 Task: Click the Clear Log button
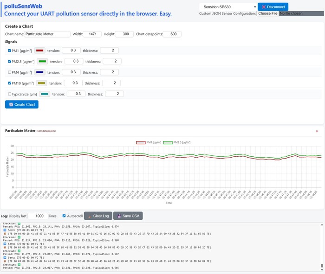tap(97, 216)
